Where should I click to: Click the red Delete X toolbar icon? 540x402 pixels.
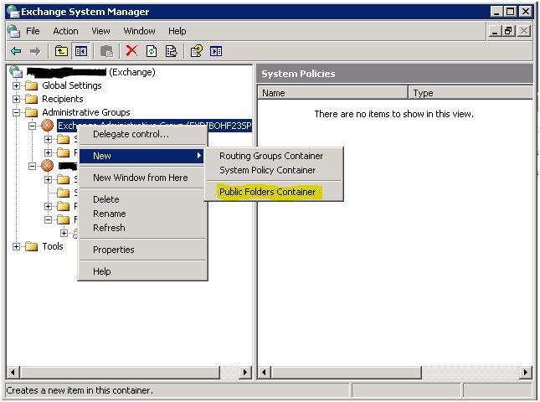tap(131, 51)
